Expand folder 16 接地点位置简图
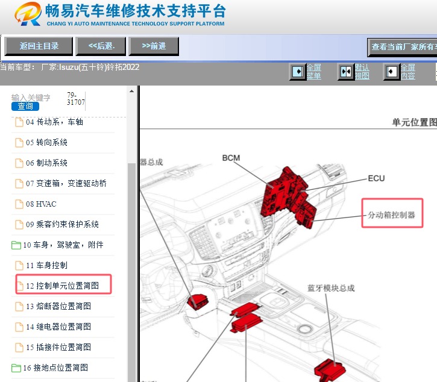 point(55,368)
